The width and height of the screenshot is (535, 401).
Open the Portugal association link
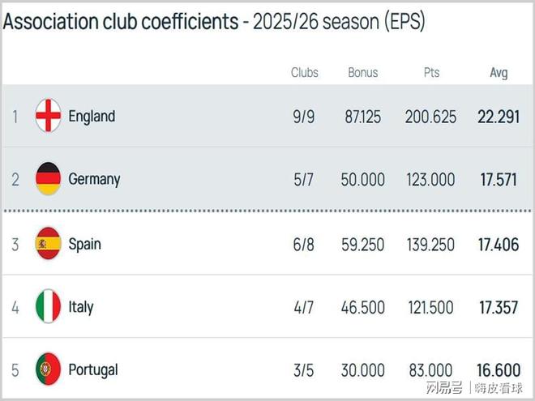tap(93, 369)
